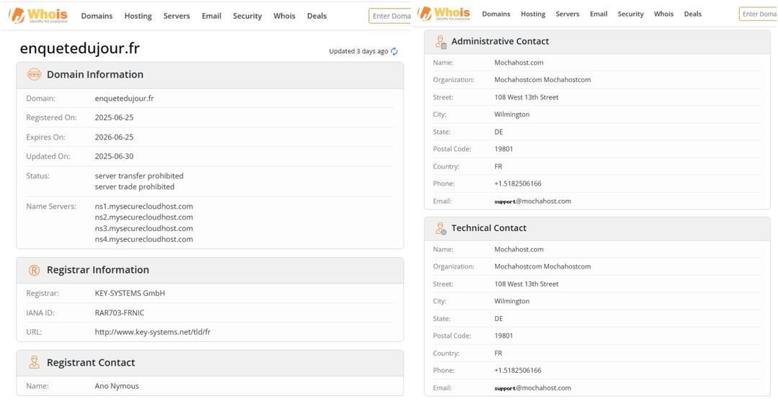Open Deals in the right navigation bar
The image size is (778, 401).
coord(693,14)
